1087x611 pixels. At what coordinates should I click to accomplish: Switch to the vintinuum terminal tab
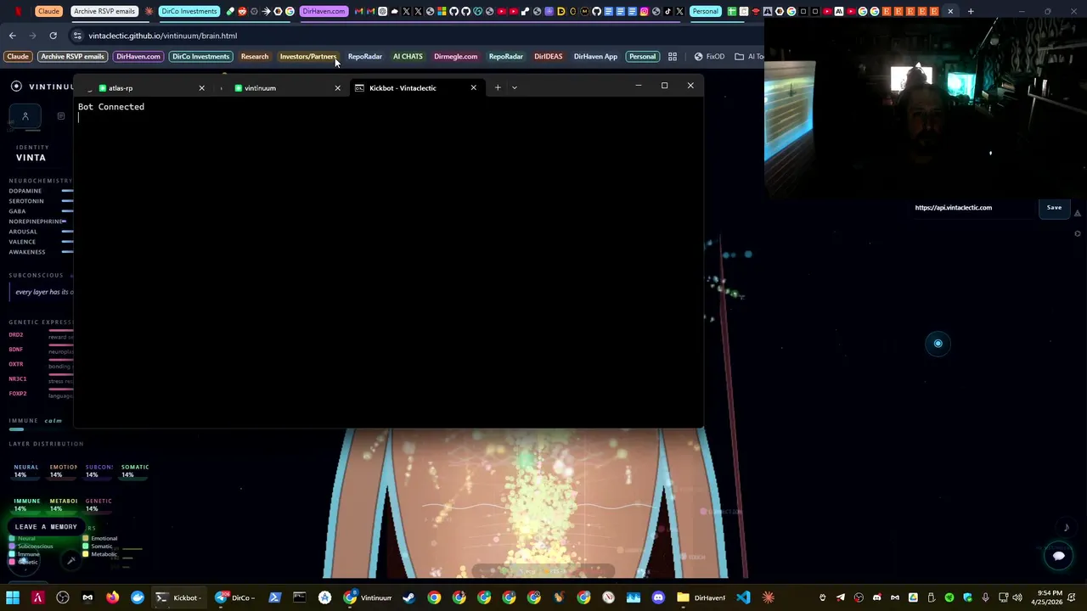[x=283, y=87]
